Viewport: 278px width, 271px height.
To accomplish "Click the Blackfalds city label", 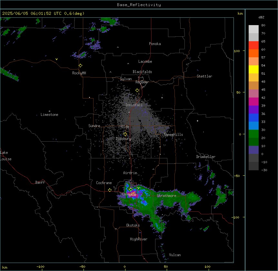I will click(142, 72).
